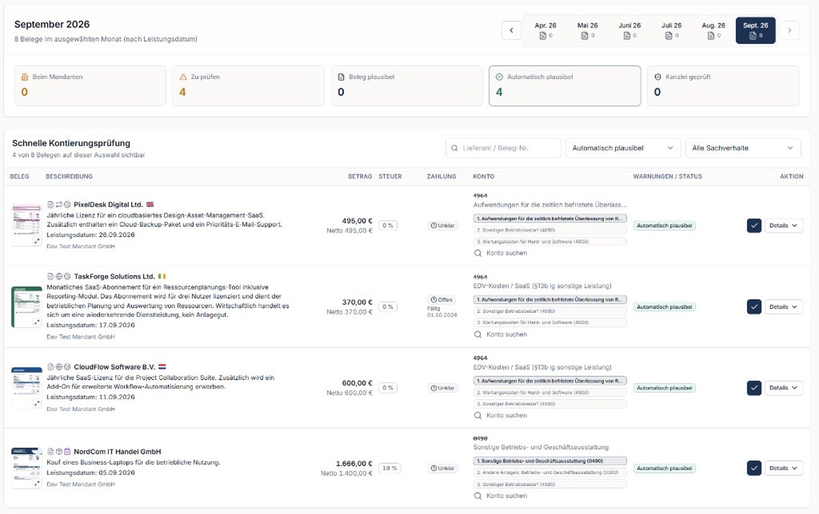Choose Andere Anlagen (0300) suggestion in NordCom row
Screen dimensions: 819x514
[550, 473]
